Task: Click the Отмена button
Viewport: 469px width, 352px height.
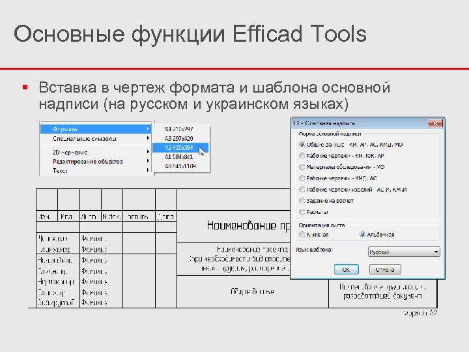Action: pyautogui.click(x=385, y=269)
